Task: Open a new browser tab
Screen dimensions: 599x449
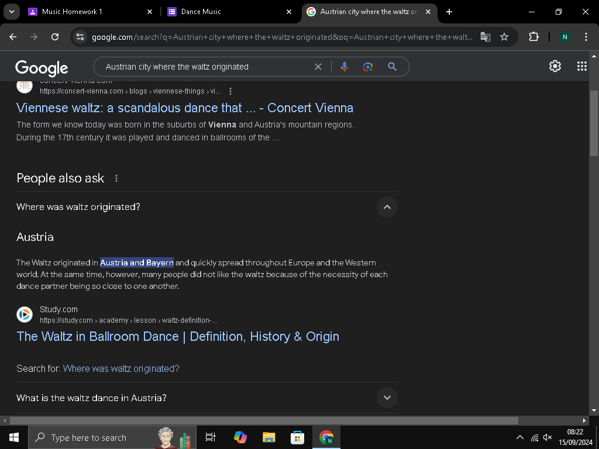Action: coord(449,12)
